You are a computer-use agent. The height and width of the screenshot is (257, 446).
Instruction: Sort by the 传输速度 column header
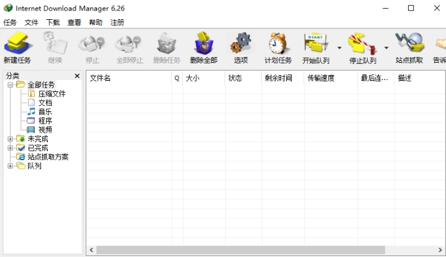coord(331,78)
